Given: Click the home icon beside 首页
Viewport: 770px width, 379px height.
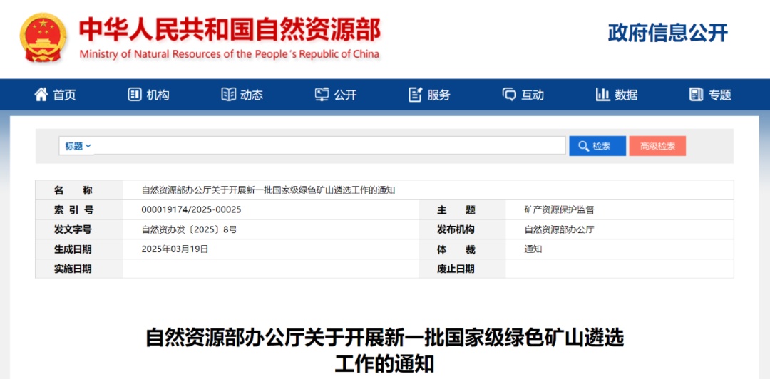Looking at the screenshot, I should click(x=41, y=95).
